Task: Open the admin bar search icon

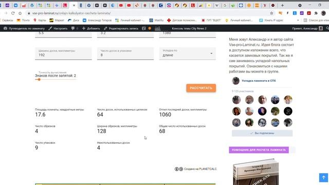Action: click(327, 28)
